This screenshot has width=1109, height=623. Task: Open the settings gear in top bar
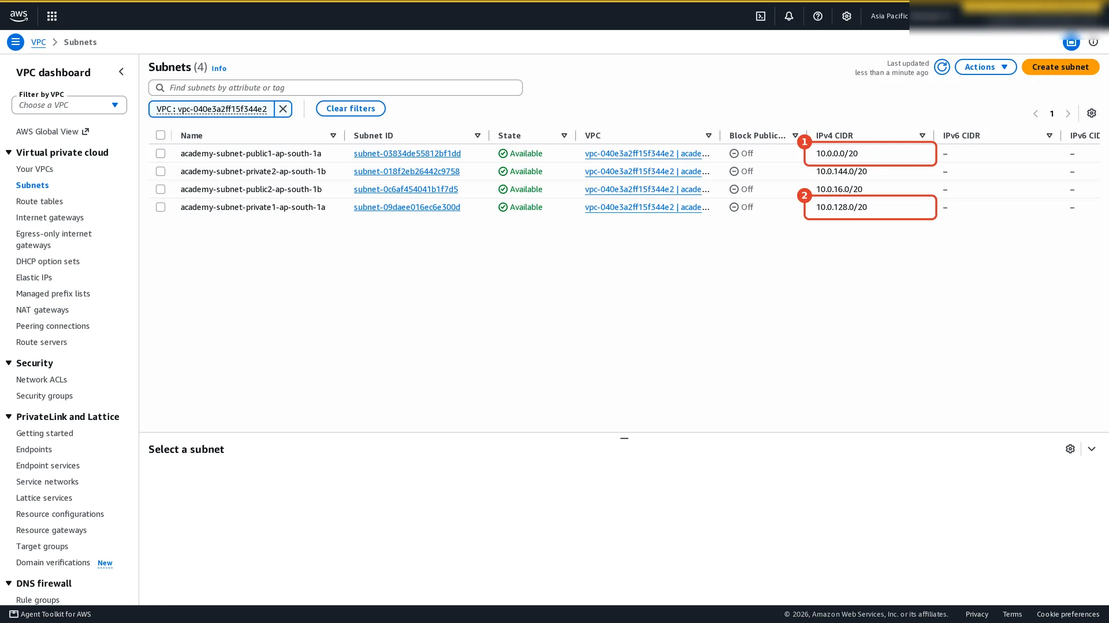coord(847,16)
